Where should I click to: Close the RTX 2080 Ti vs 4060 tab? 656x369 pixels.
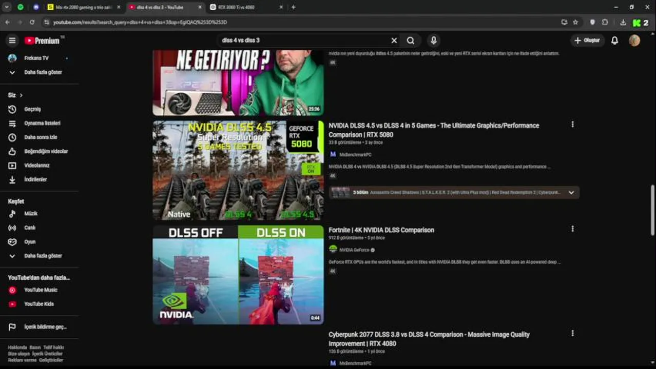(281, 7)
